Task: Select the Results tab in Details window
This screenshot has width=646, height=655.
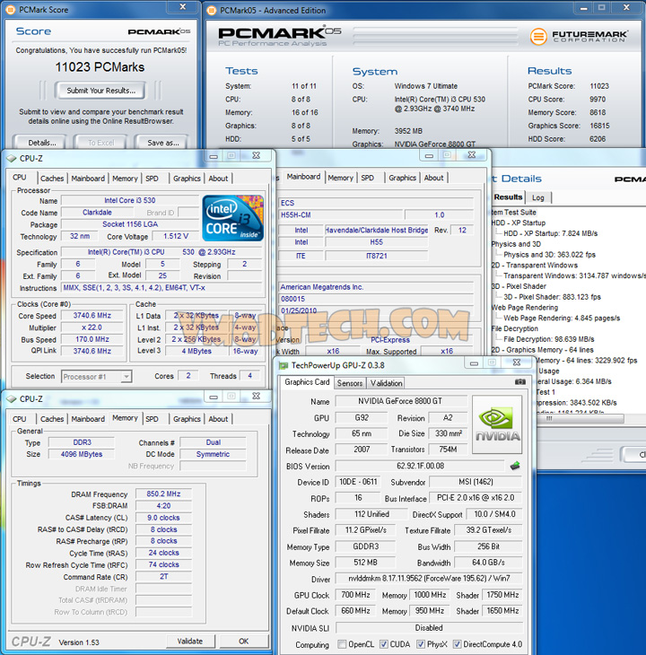Action: 508,196
